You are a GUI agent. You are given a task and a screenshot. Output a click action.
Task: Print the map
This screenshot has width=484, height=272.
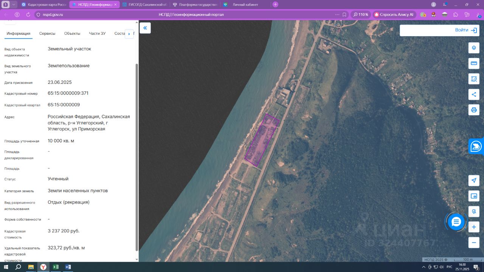(474, 110)
